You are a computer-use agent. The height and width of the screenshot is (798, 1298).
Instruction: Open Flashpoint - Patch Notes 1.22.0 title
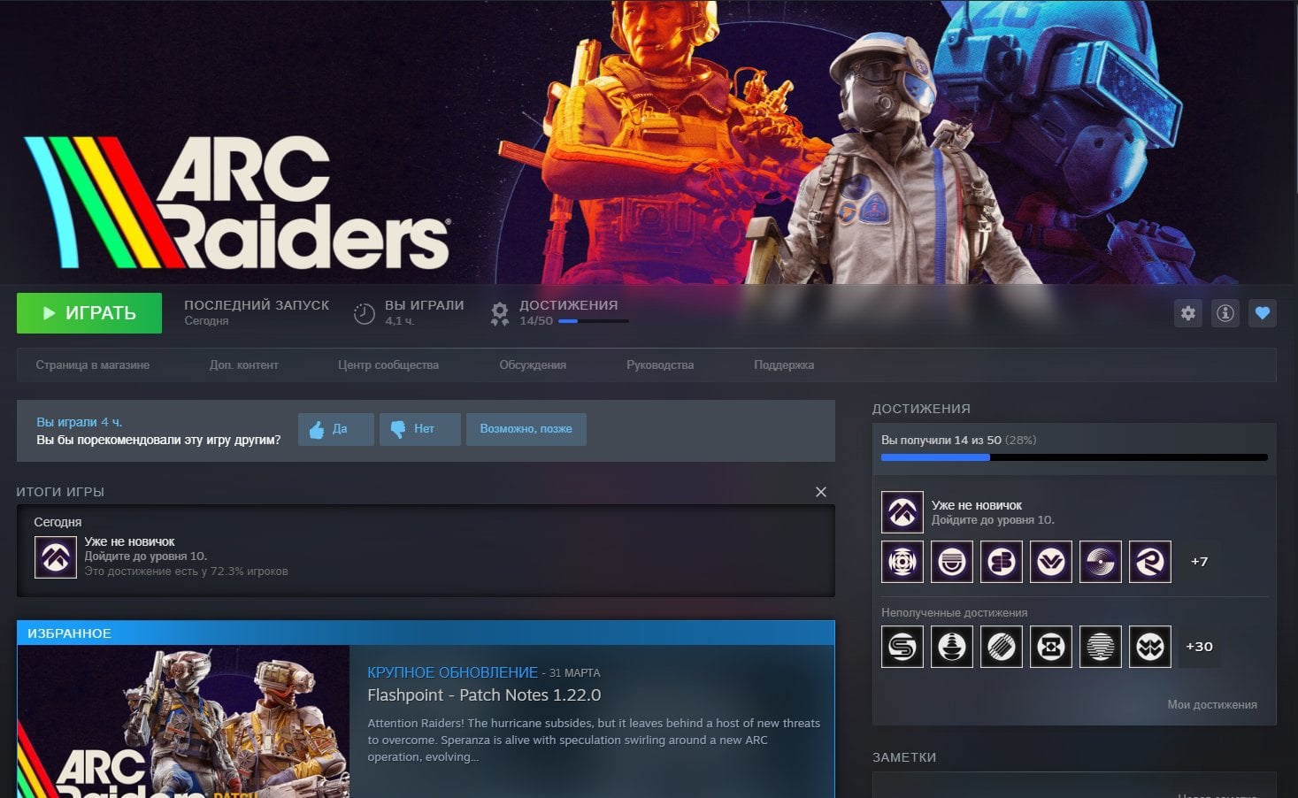(484, 695)
